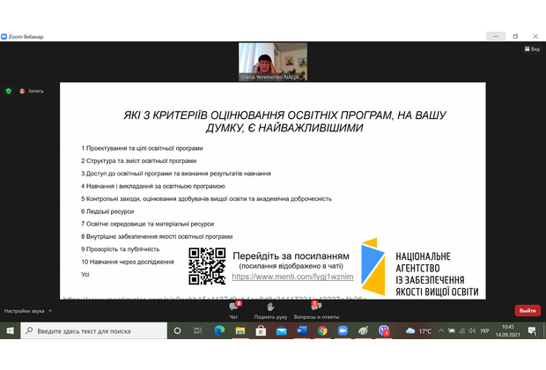This screenshot has width=546, height=370.
Task: Open the Mail app from the taskbar
Action: click(281, 331)
